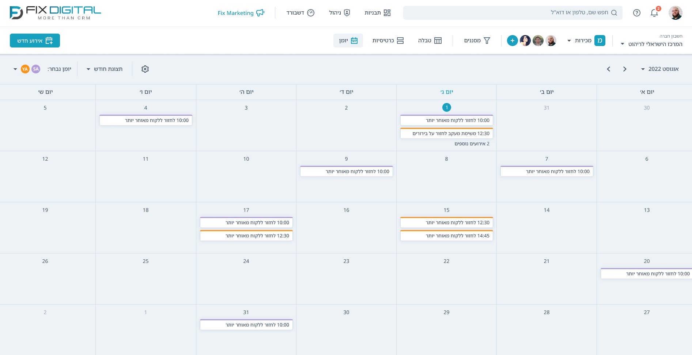Viewport: 692px width, 355px height.
Task: Show 2 additional events on day 1
Action: click(472, 144)
